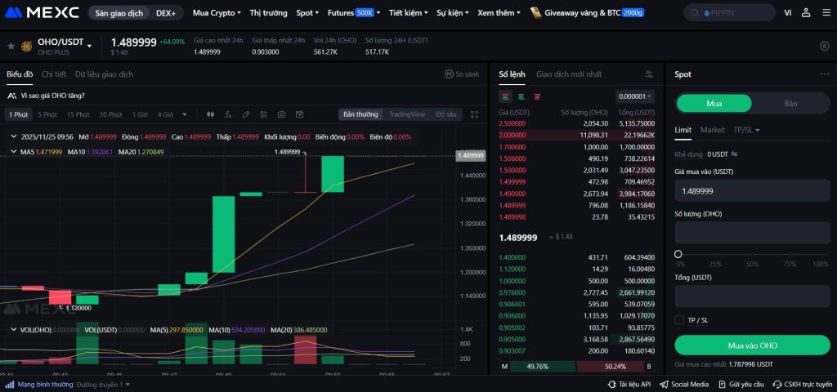Image resolution: width=837 pixels, height=392 pixels.
Task: Switch to the Bán sell toggle
Action: [790, 104]
